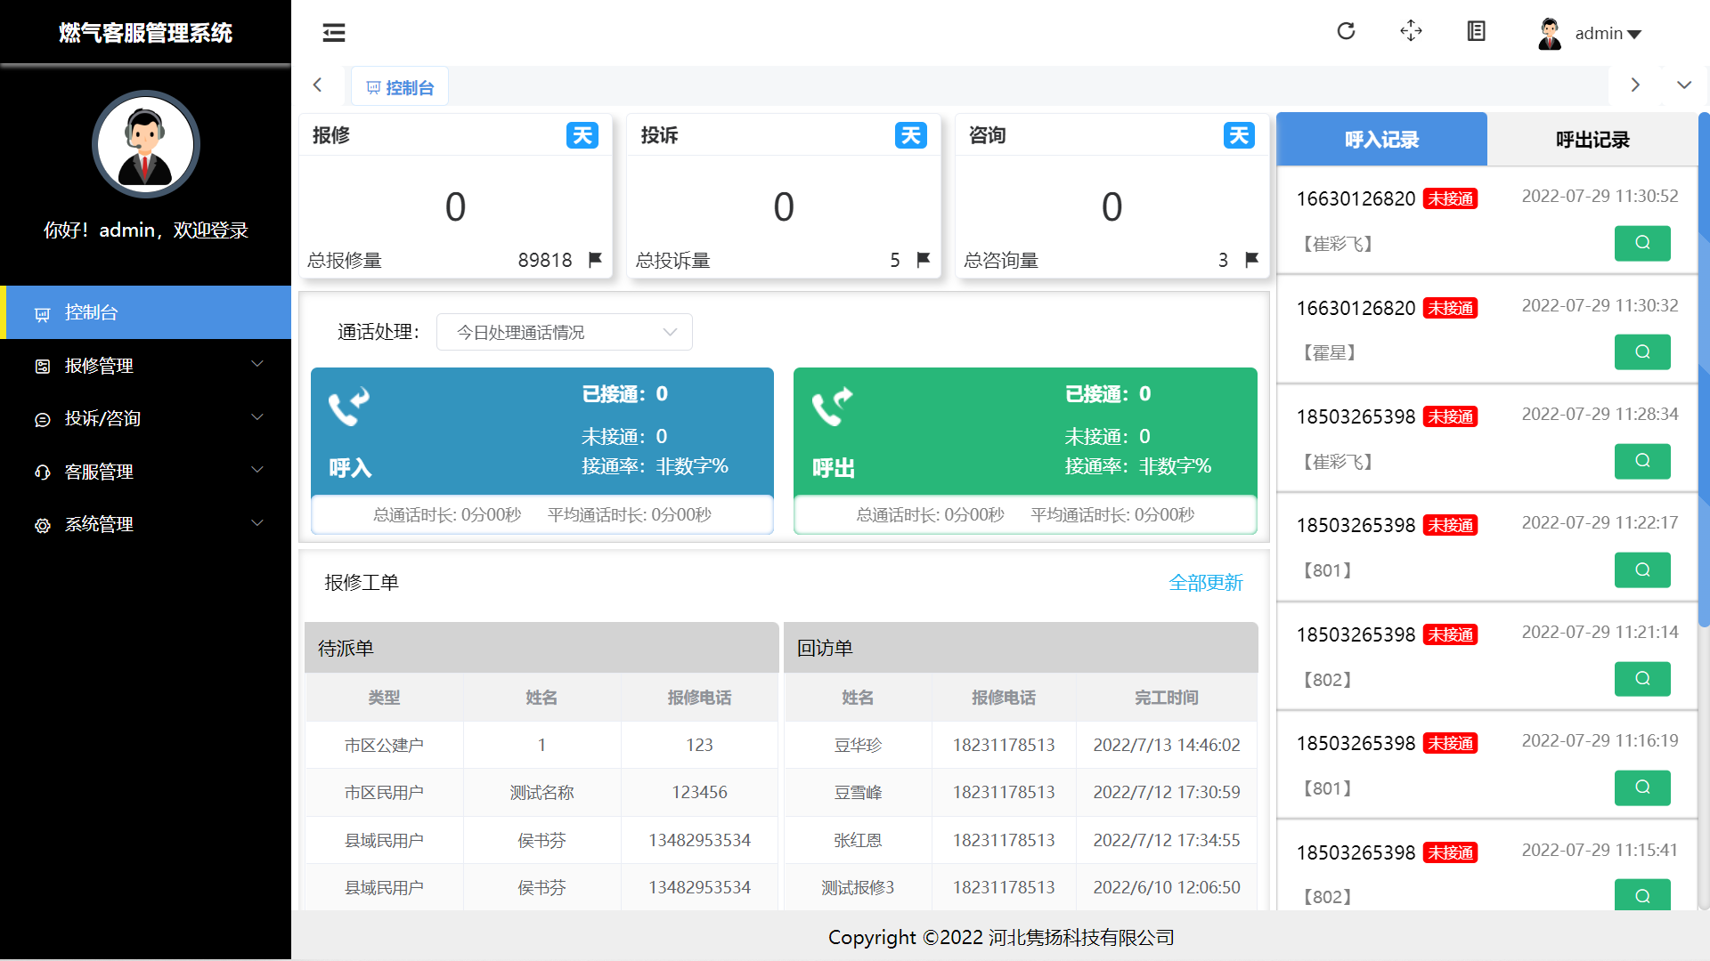Click the 完工时间 column header
The width and height of the screenshot is (1710, 961).
[x=1167, y=698]
